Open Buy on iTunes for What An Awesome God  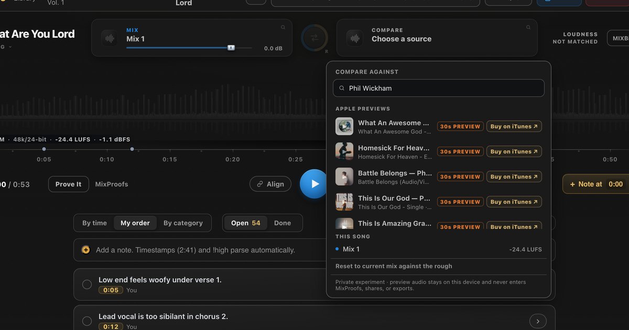(x=514, y=126)
